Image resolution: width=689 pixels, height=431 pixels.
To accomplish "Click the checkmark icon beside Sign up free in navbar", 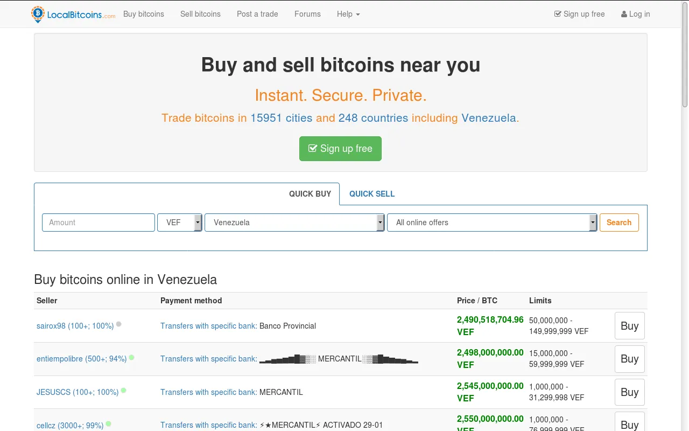I will click(558, 14).
